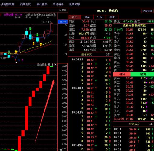Open the 操作 tab
154x151 pixels.
[112, 17]
